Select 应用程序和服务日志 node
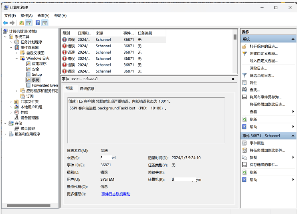 point(42,91)
